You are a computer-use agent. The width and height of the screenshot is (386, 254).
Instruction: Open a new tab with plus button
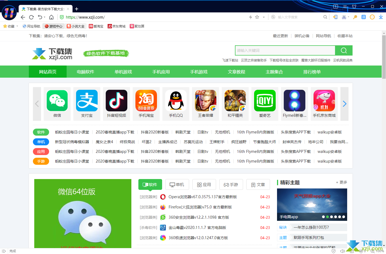coord(77,9)
